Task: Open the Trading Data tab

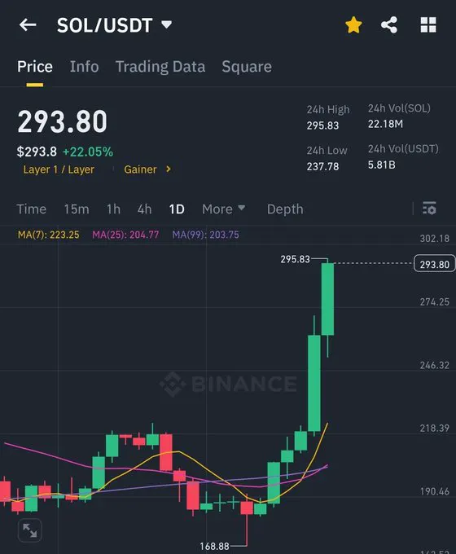Action: [x=160, y=67]
